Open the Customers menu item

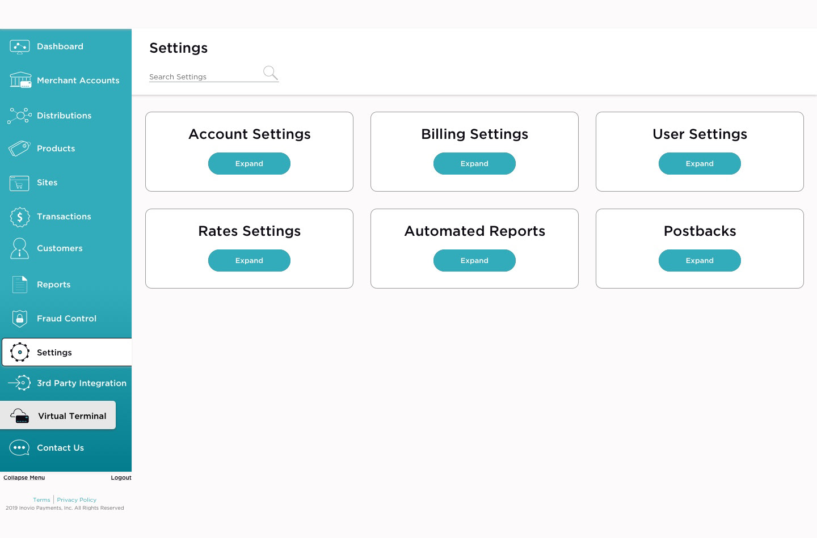click(x=60, y=248)
